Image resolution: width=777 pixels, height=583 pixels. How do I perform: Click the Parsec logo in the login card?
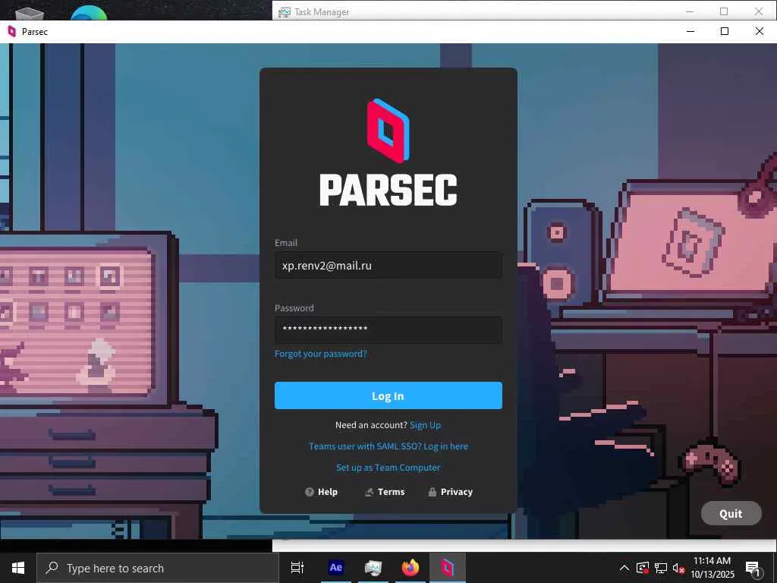point(388,131)
